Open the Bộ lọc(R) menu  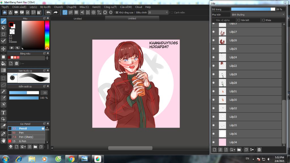click(x=45, y=7)
